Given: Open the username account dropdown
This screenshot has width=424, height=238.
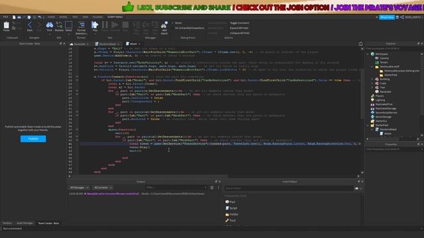Looking at the screenshot, I should [x=413, y=17].
